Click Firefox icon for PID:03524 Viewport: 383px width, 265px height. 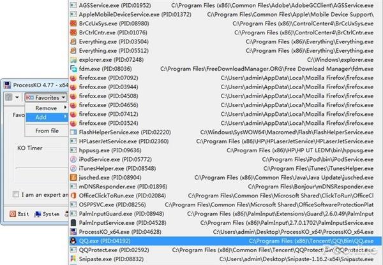tap(73, 123)
